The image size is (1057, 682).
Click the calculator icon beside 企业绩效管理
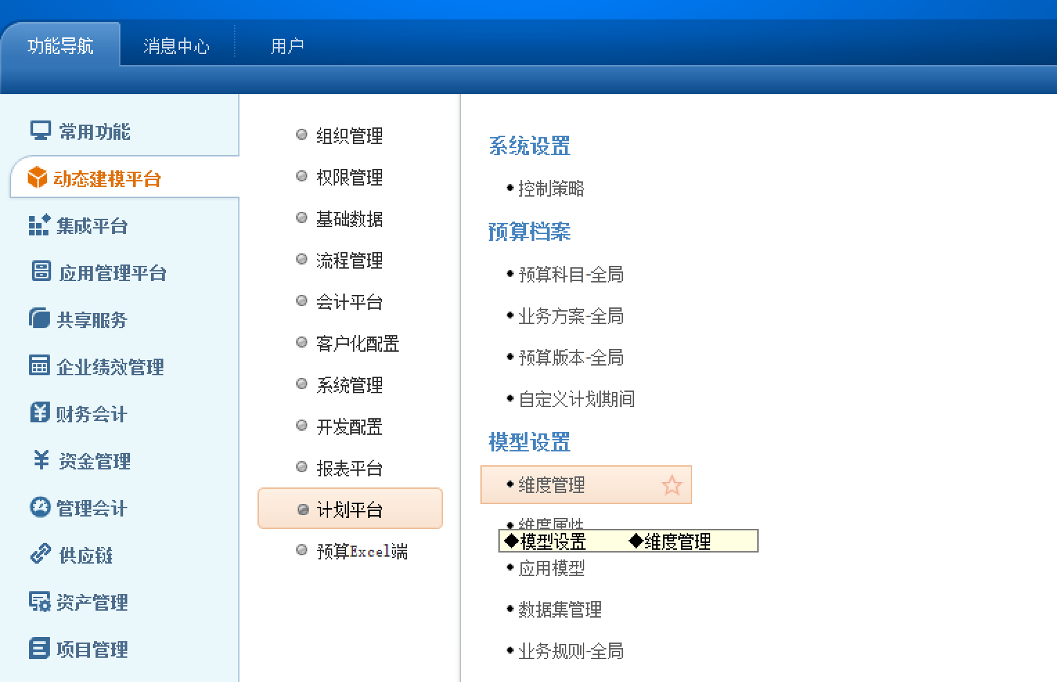click(x=39, y=365)
